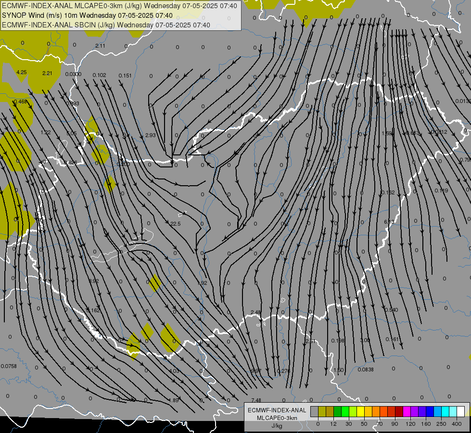Image resolution: width=471 pixels, height=433 pixels.
Task: Click the 0.198 grid value
Action: 338,341
